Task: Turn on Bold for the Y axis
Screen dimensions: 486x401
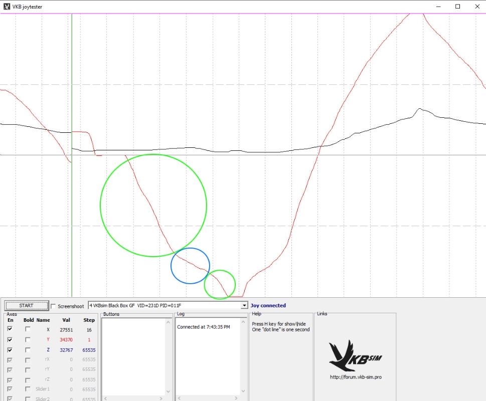Action: point(28,339)
